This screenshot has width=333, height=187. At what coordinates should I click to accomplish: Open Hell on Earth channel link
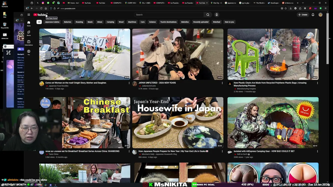click(x=242, y=154)
